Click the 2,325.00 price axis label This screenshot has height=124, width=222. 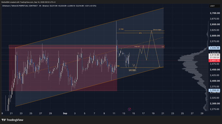pyautogui.click(x=215, y=98)
